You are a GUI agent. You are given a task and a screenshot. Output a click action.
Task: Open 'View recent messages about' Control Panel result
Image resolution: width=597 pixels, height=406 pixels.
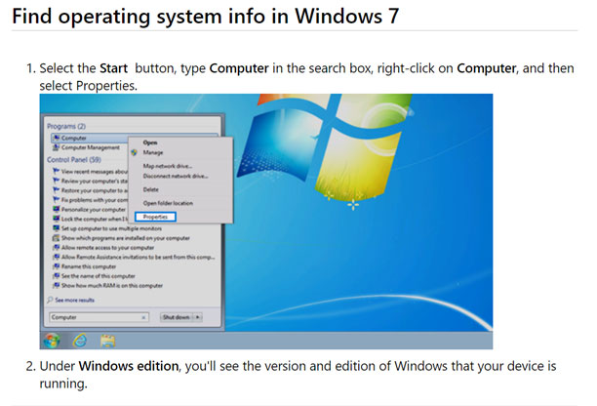[x=91, y=172]
